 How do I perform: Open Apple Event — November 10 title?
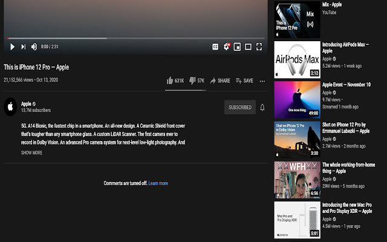(x=346, y=85)
